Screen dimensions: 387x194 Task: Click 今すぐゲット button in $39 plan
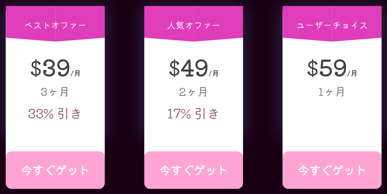click(x=55, y=170)
